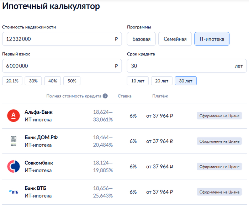Click the Банк ДОМ.РФ logo

(14, 141)
